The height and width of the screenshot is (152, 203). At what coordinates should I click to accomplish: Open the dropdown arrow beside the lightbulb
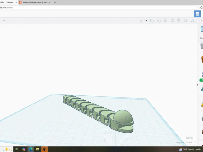click(146, 20)
